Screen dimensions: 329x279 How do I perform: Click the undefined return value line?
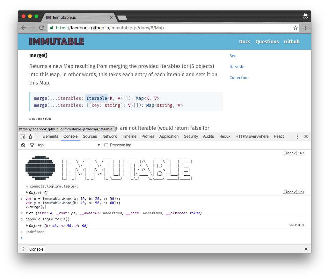tap(35, 232)
